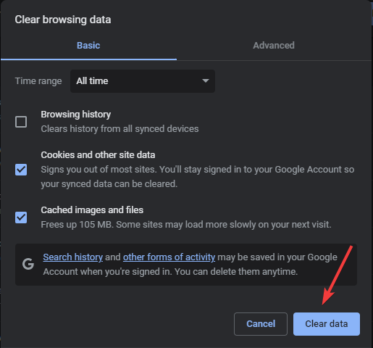Click the Time range label
This screenshot has width=373, height=348.
38,81
